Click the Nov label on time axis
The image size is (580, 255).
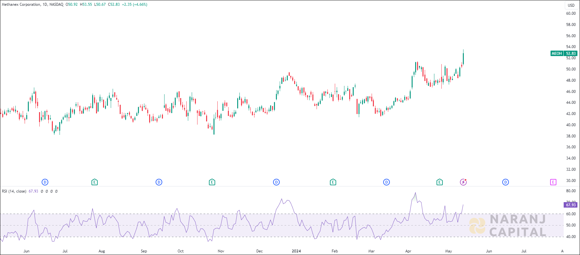[221, 251]
